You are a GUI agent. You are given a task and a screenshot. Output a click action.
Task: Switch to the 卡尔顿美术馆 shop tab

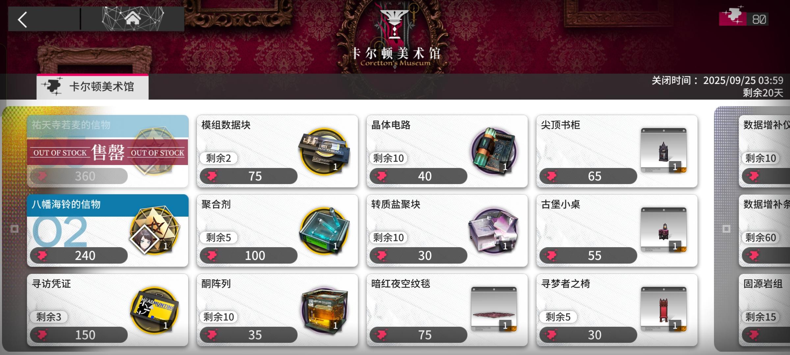(x=92, y=87)
